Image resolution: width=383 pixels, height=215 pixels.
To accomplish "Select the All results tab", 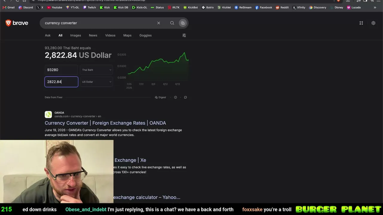I will [60, 35].
